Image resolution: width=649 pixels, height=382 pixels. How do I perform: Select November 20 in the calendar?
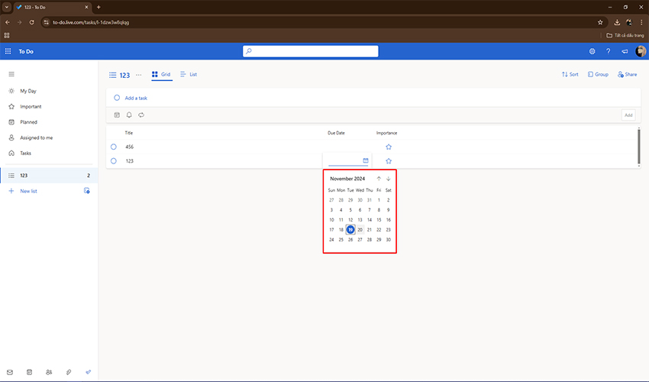tap(360, 229)
